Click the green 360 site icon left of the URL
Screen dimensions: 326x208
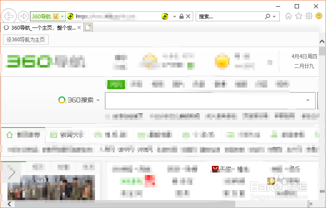(x=70, y=16)
